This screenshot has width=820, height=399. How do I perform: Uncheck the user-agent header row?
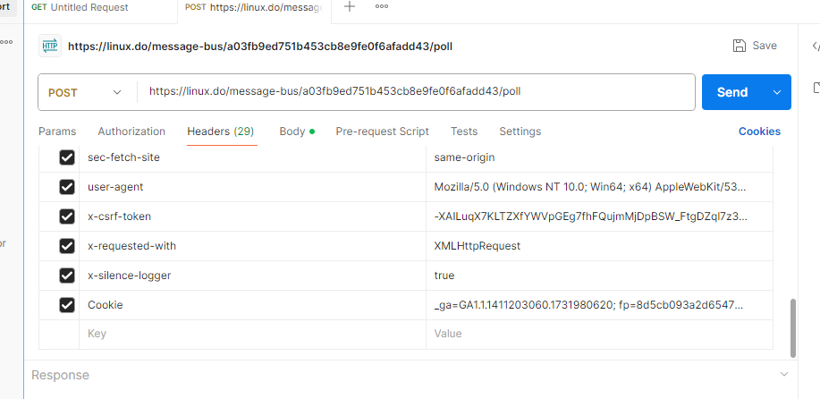(67, 187)
